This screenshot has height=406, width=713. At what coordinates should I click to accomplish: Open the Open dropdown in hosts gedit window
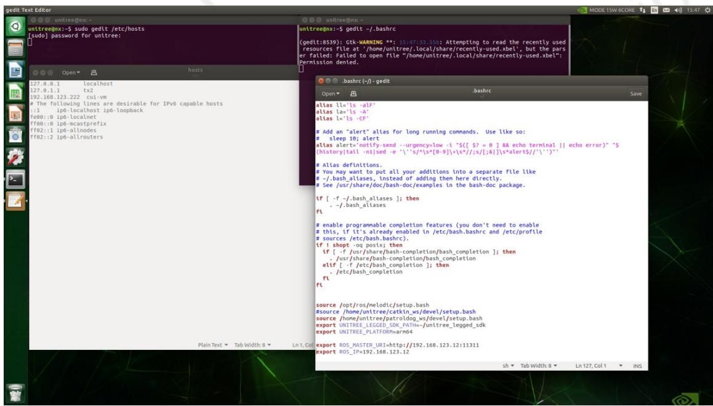pos(71,73)
